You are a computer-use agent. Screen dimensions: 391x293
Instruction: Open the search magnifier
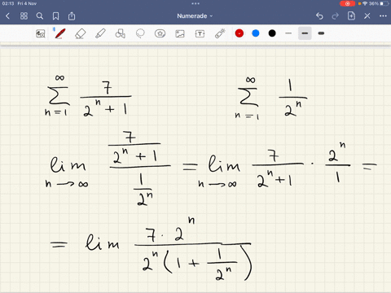(40, 16)
